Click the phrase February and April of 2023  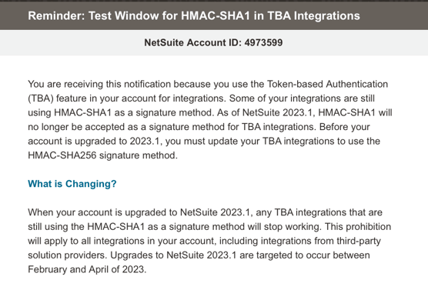(87, 269)
